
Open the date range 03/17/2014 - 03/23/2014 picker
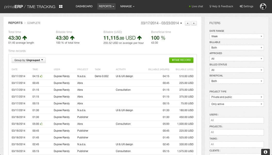pos(161,23)
